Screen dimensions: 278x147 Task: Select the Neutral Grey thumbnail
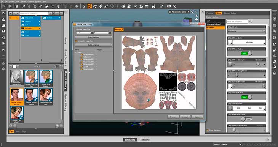point(17,77)
